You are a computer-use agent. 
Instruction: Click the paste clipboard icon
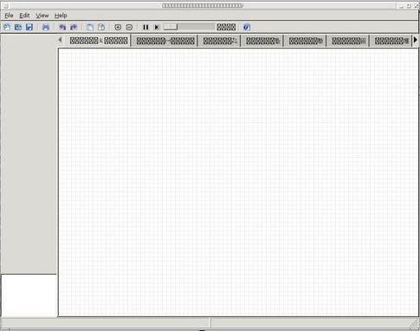pyautogui.click(x=101, y=28)
